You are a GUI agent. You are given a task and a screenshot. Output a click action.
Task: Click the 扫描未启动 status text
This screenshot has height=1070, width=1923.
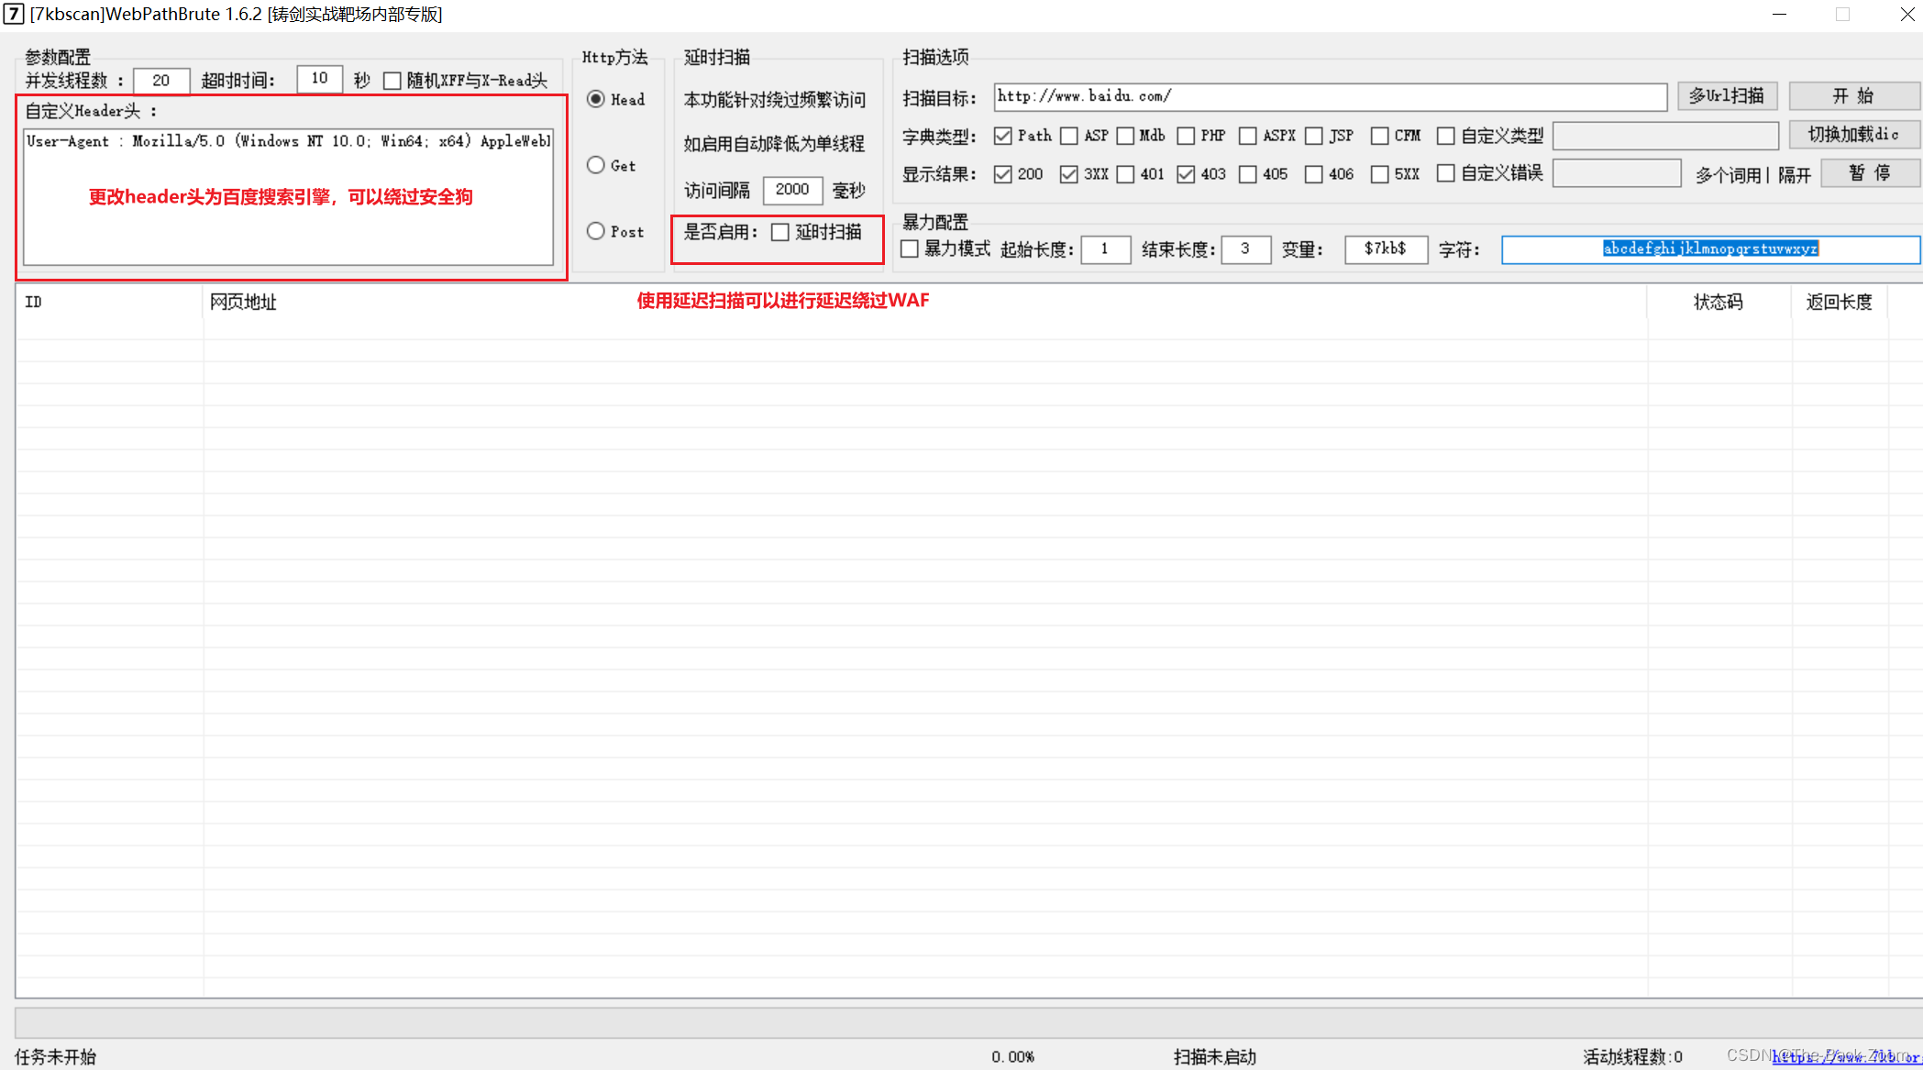point(1215,1056)
